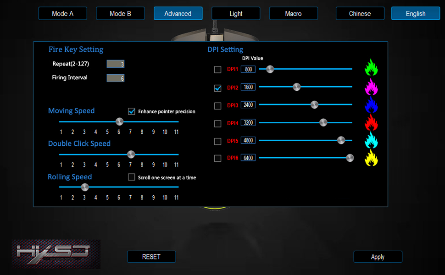Click the DPI1 slider handle

270,69
